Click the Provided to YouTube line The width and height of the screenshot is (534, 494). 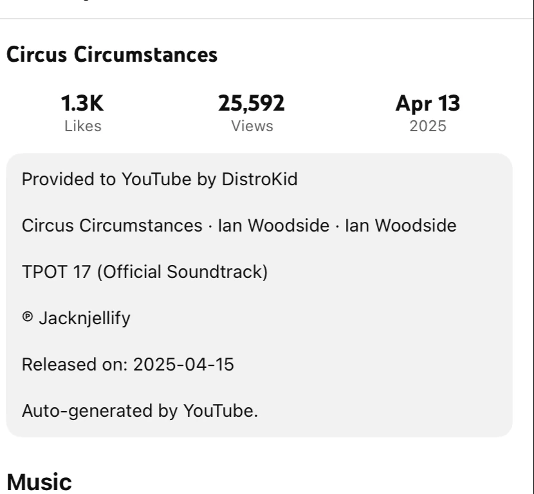[x=160, y=179]
